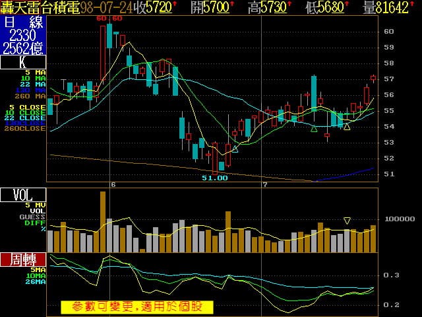
Task: Click the red up arrow next to 收5720
Action: [175, 5]
